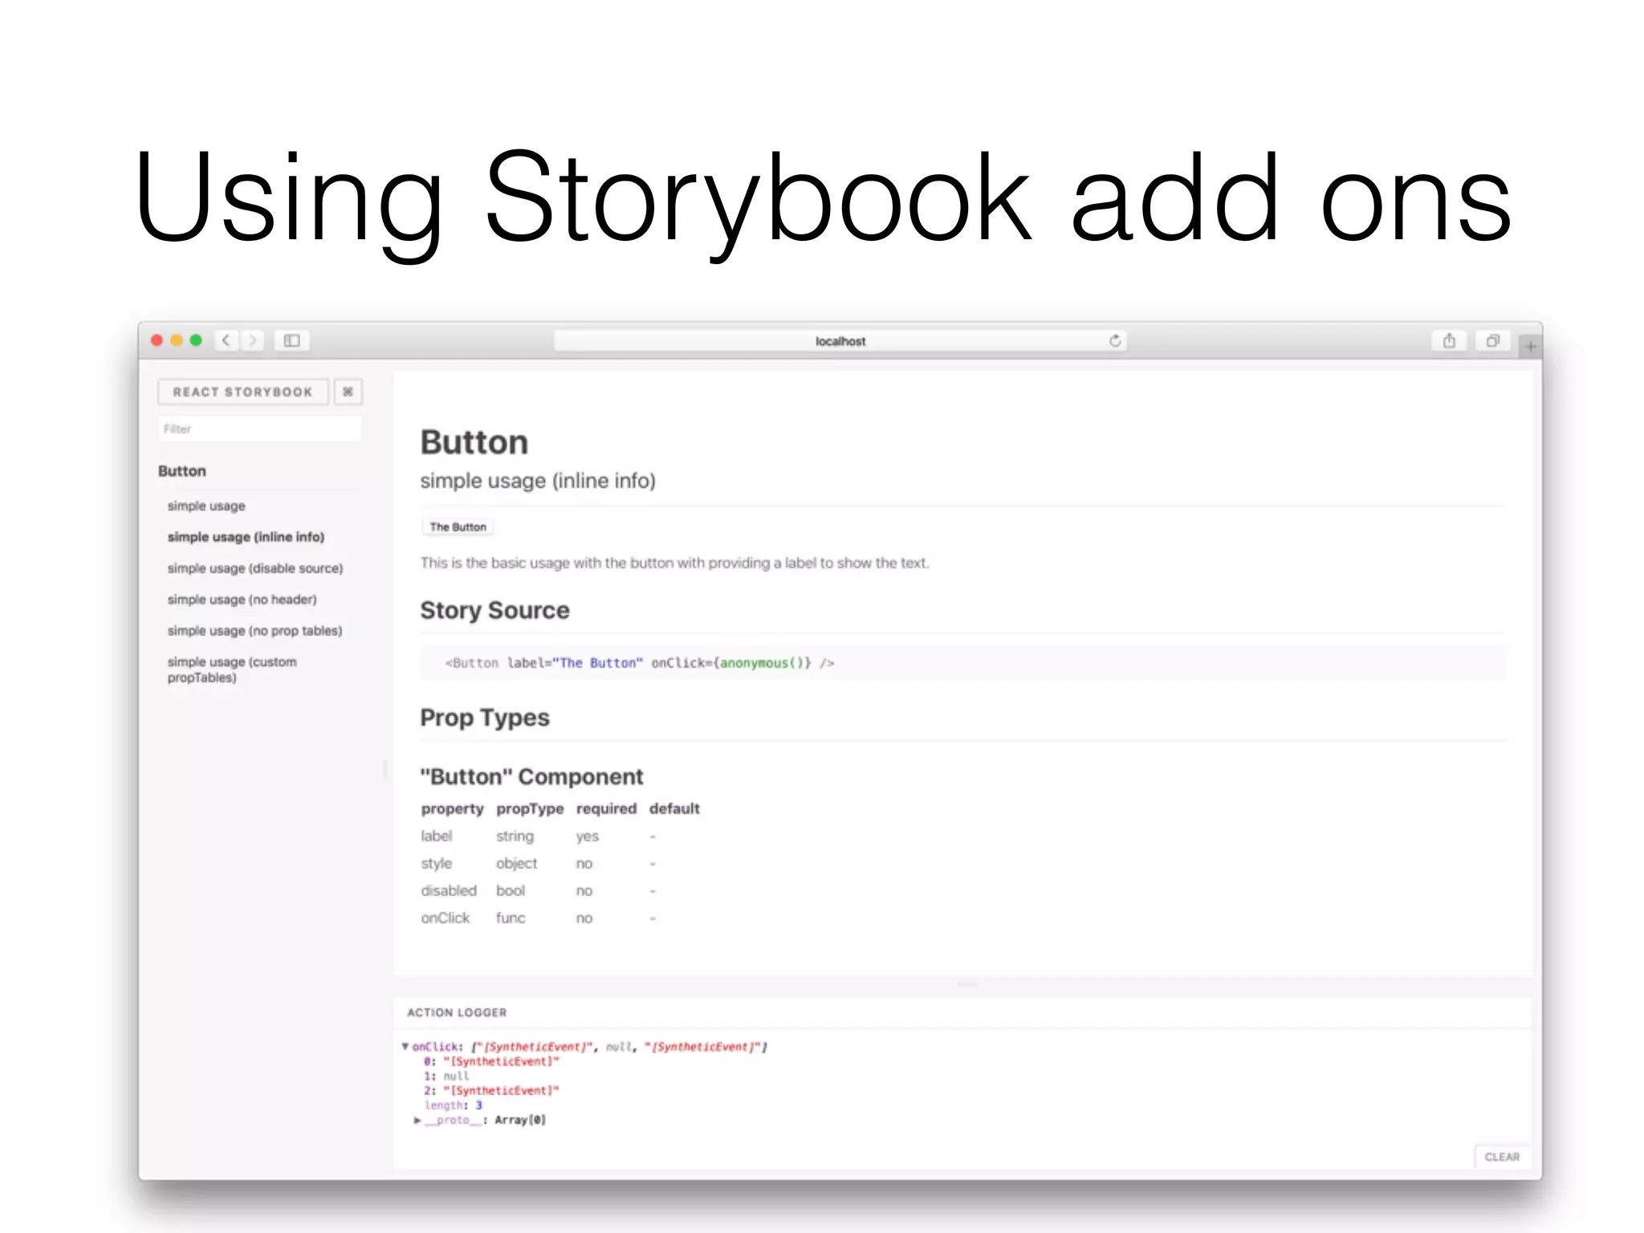
Task: Click 'The Button' preview button
Action: [x=458, y=527]
